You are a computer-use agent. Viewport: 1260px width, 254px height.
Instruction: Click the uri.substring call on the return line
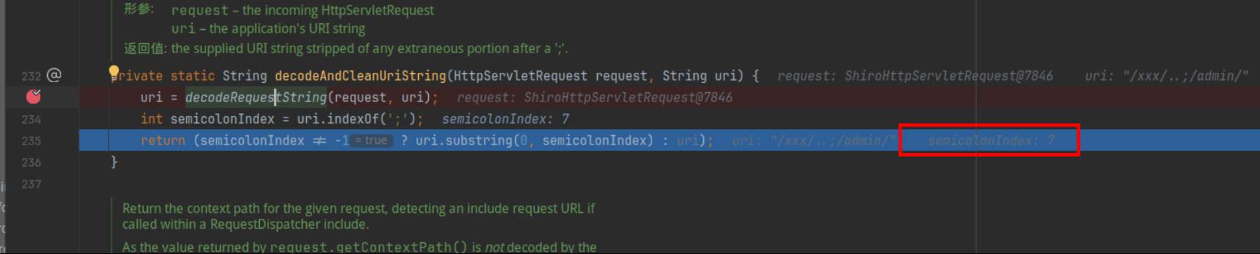(464, 141)
